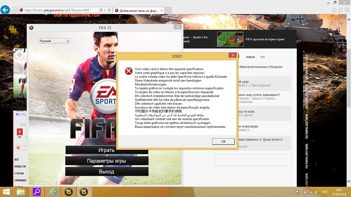
Task: Open a new browser tab
Action: tap(168, 11)
